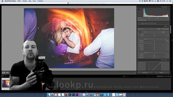Viewport: 173px width, 97px height.
Task: Open the Trash in the Dock
Action: 124,95
